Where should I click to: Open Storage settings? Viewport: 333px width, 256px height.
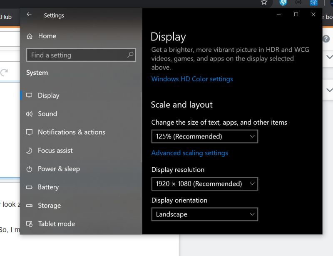pyautogui.click(x=81, y=206)
